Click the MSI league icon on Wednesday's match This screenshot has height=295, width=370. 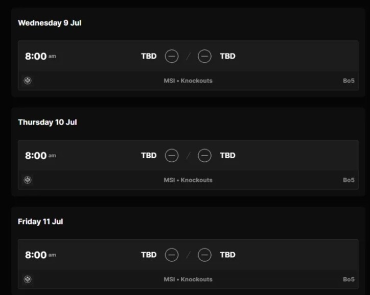(x=28, y=81)
